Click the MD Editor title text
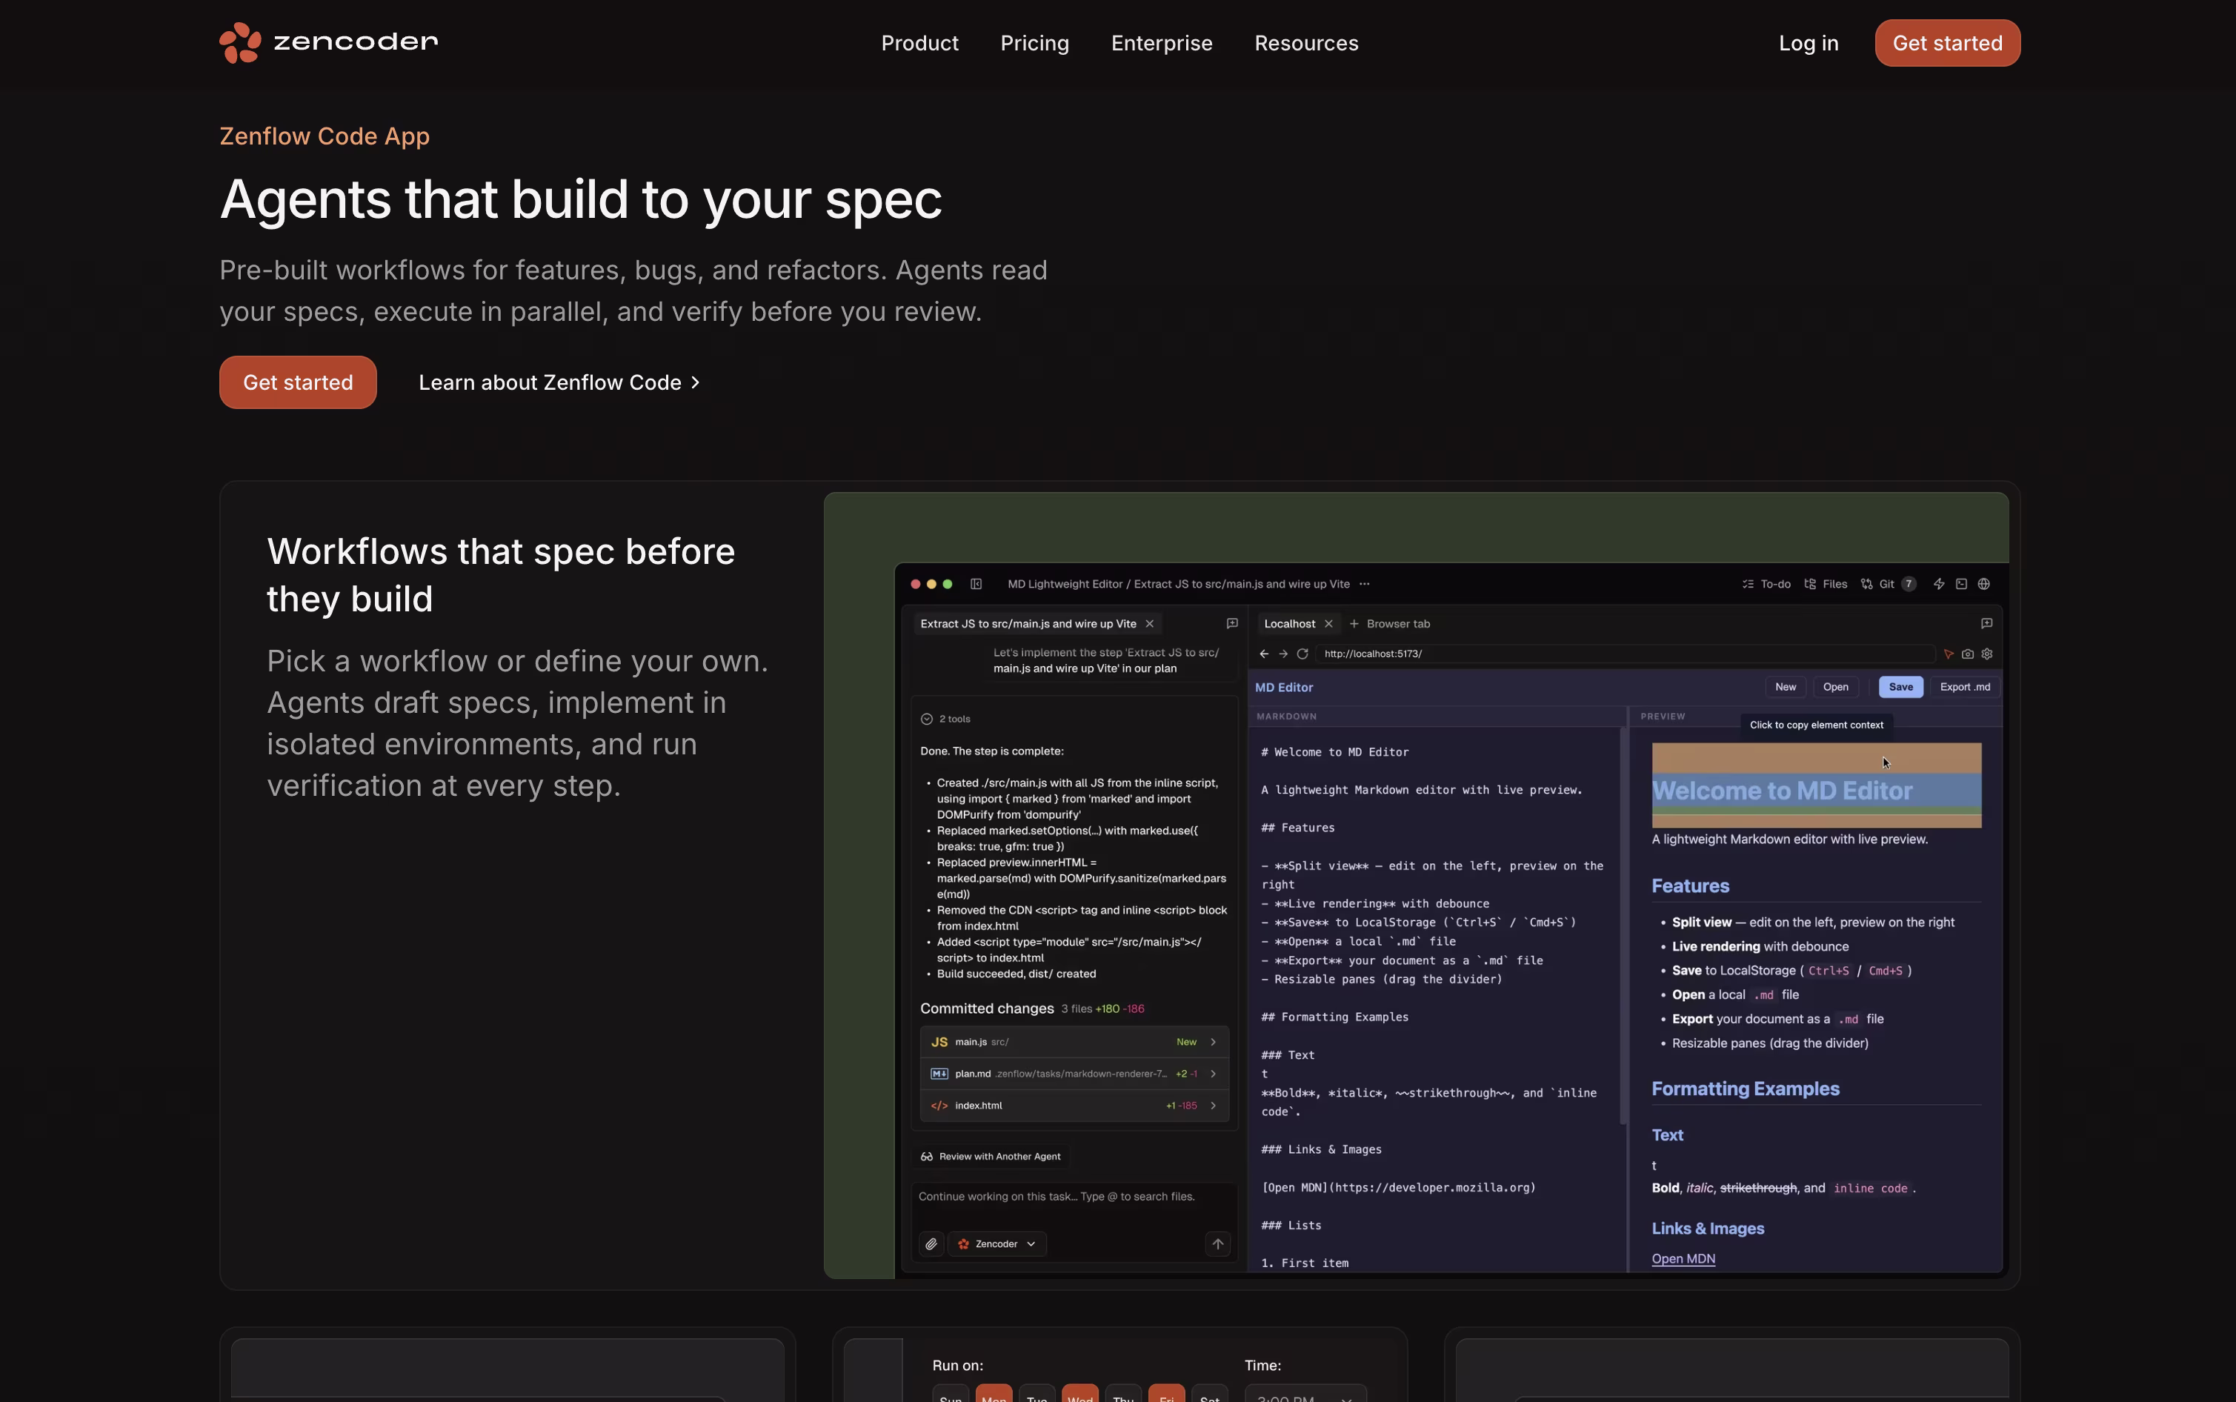Image resolution: width=2236 pixels, height=1402 pixels. [1284, 687]
